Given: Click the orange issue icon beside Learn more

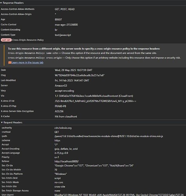Looking at the screenshot, I should click(x=10, y=63).
